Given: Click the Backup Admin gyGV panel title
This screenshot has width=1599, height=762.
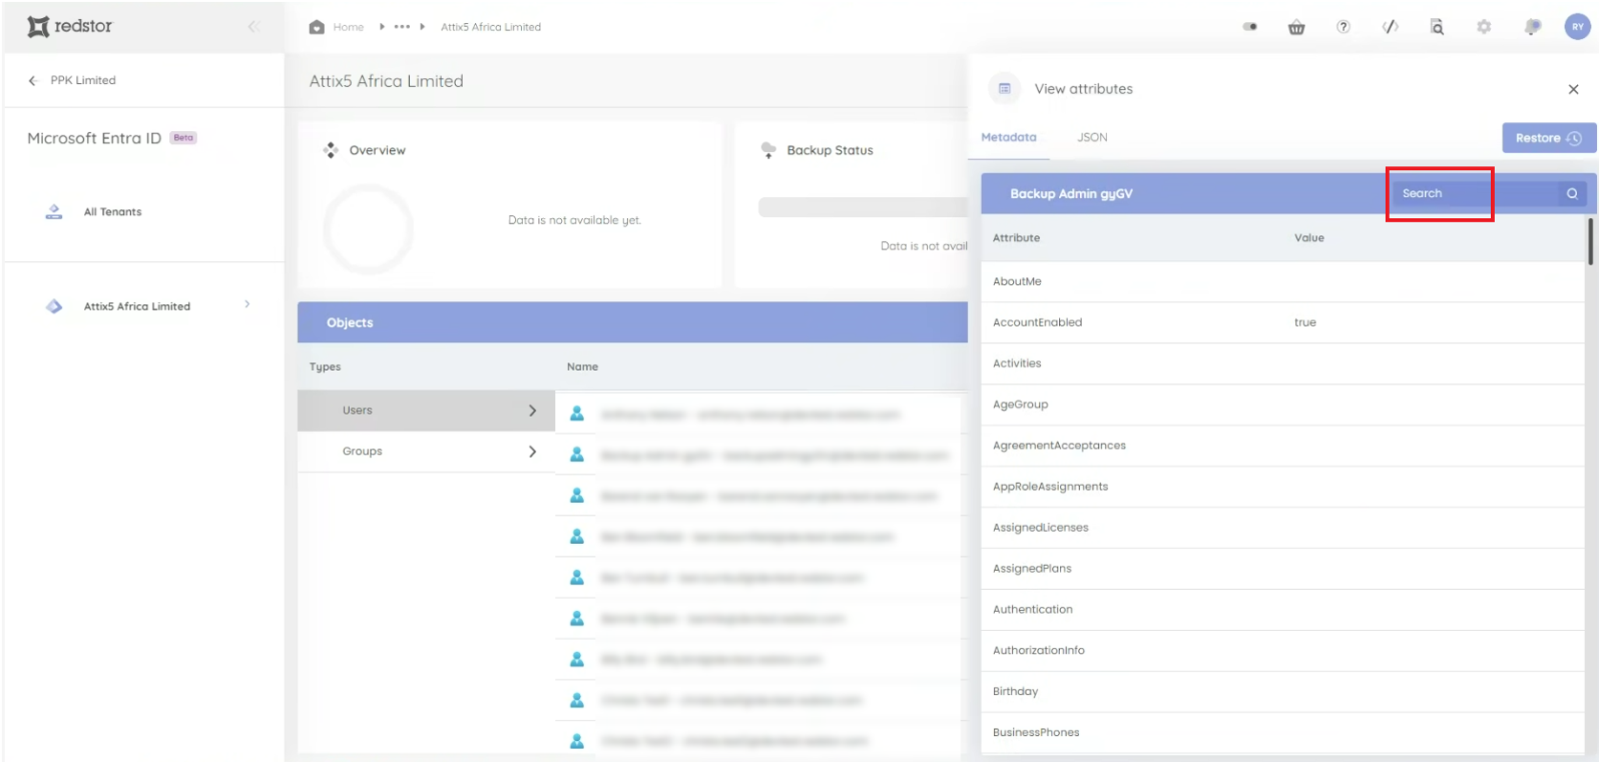Looking at the screenshot, I should (1071, 193).
